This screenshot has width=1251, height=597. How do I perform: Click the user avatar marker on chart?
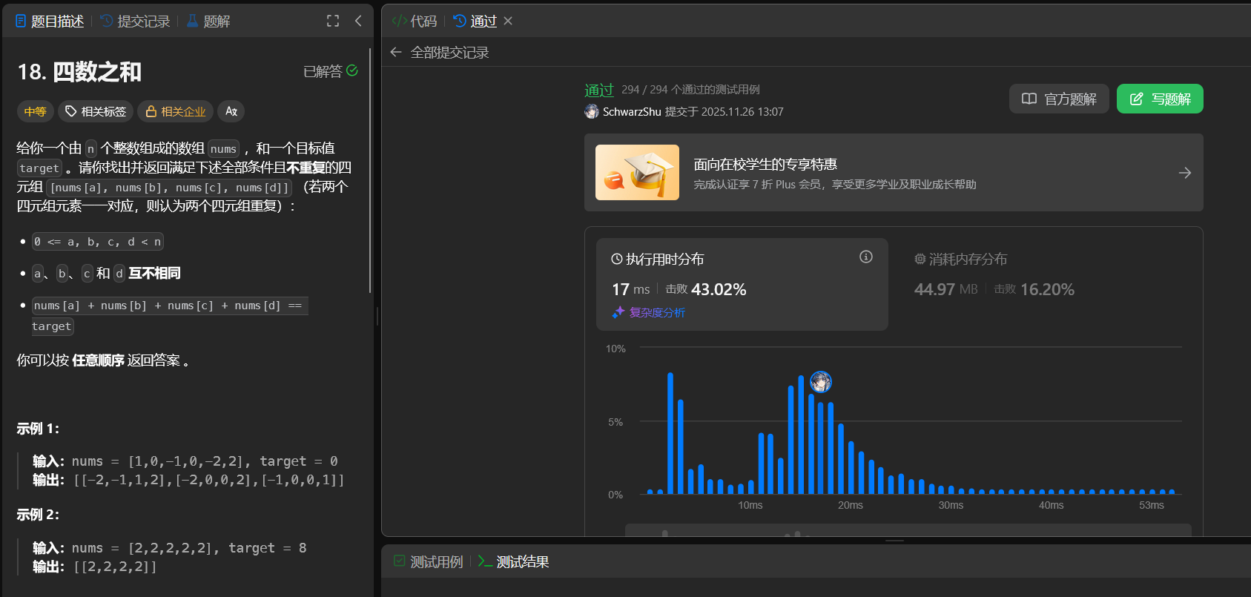(820, 382)
